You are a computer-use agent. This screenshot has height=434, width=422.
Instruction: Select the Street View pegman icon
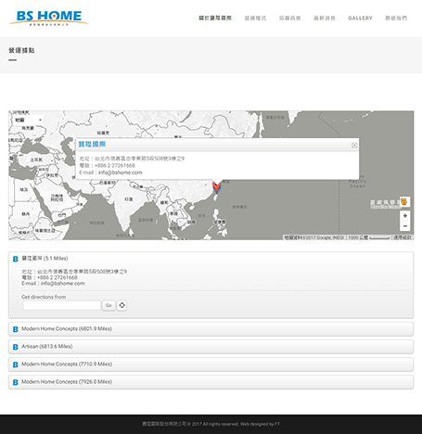point(404,201)
